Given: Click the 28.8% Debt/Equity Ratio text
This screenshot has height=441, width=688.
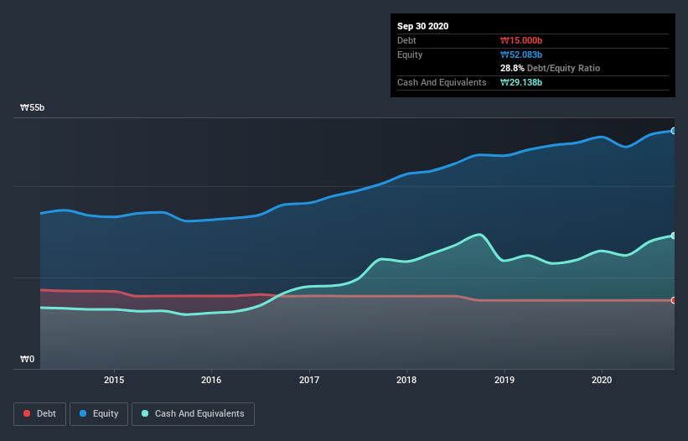Looking at the screenshot, I should click(x=551, y=68).
